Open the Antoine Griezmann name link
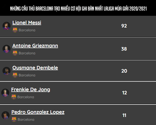This screenshot has height=125, width=156. [x=35, y=46]
